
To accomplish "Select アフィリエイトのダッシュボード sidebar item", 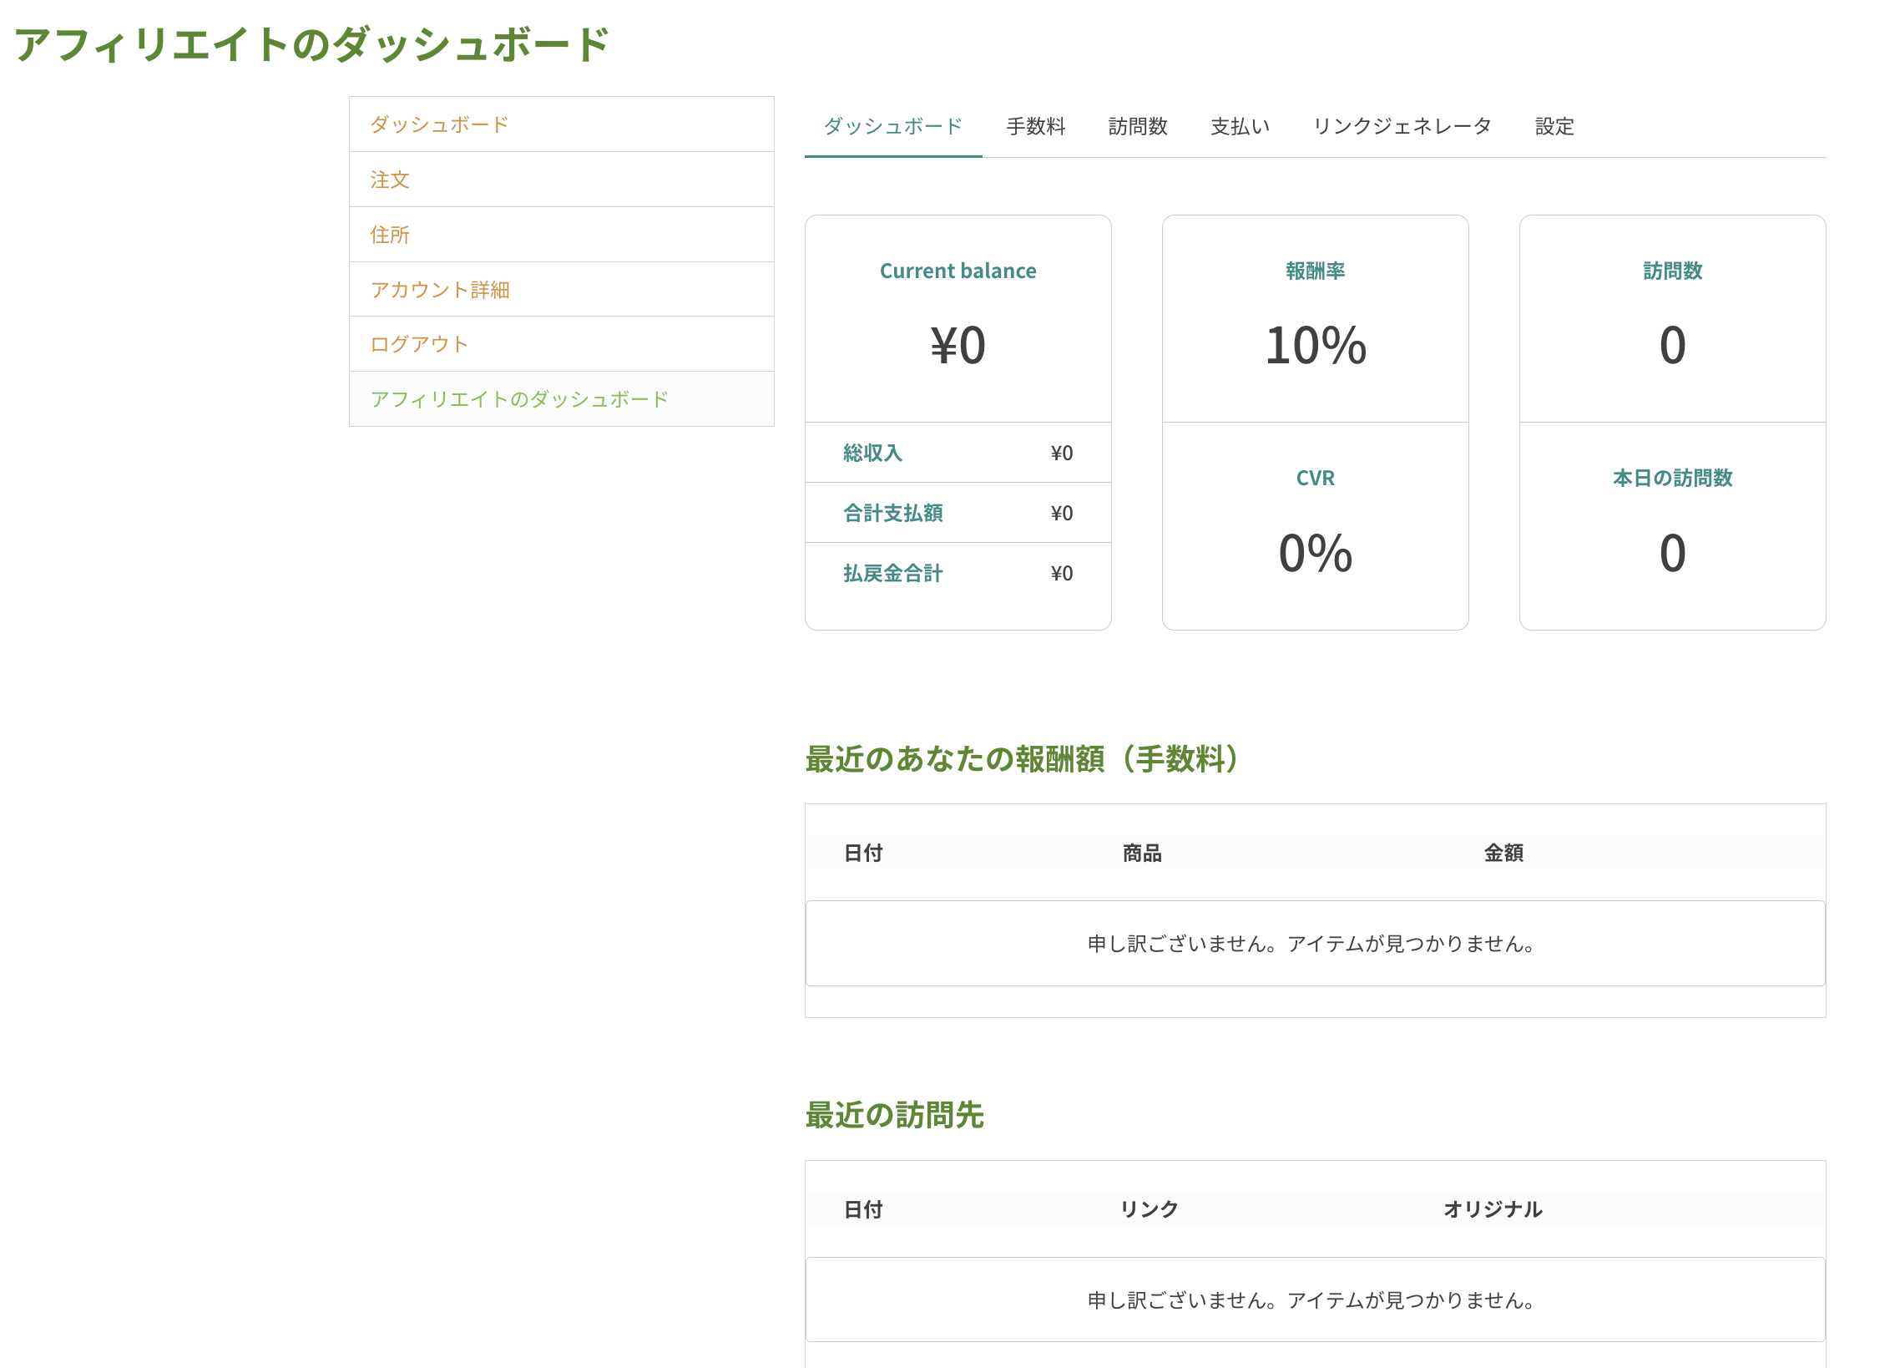I will [519, 400].
